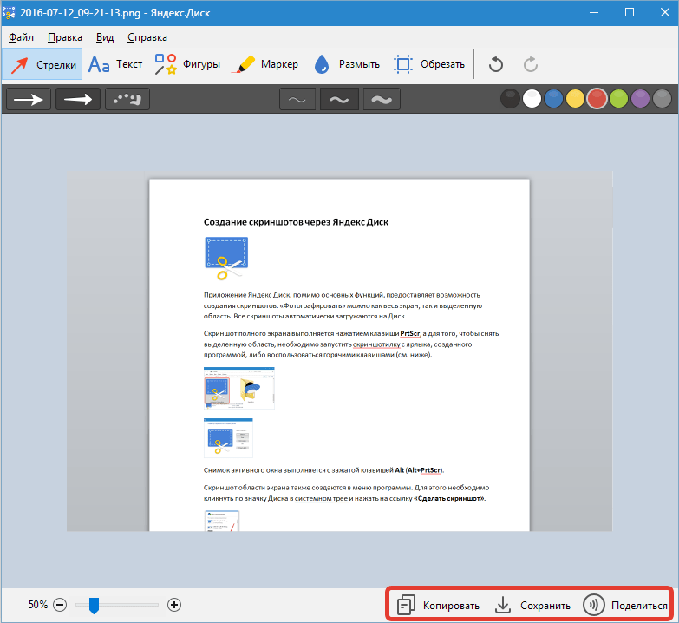Screen dimensions: 679x623
Task: Set medium line thickness
Action: click(339, 99)
